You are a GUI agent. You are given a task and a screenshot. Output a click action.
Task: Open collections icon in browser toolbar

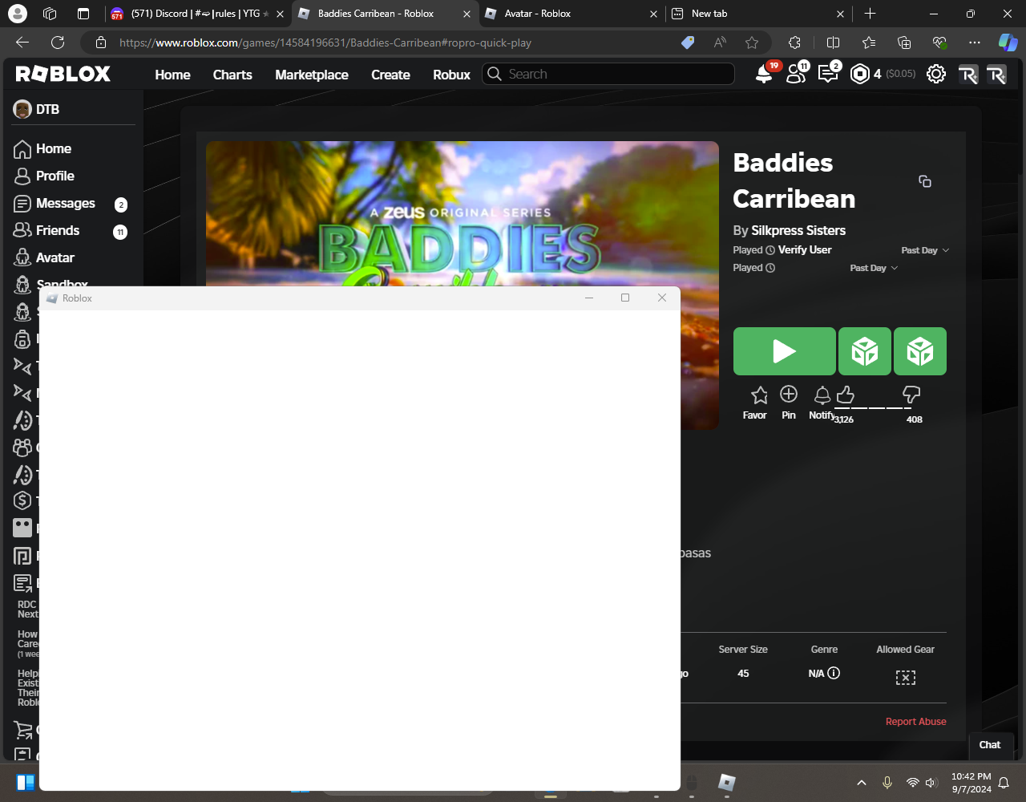pos(904,43)
